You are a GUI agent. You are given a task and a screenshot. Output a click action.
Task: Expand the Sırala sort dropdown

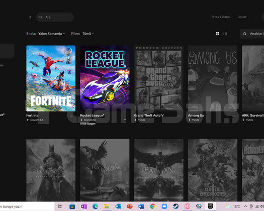coord(52,34)
